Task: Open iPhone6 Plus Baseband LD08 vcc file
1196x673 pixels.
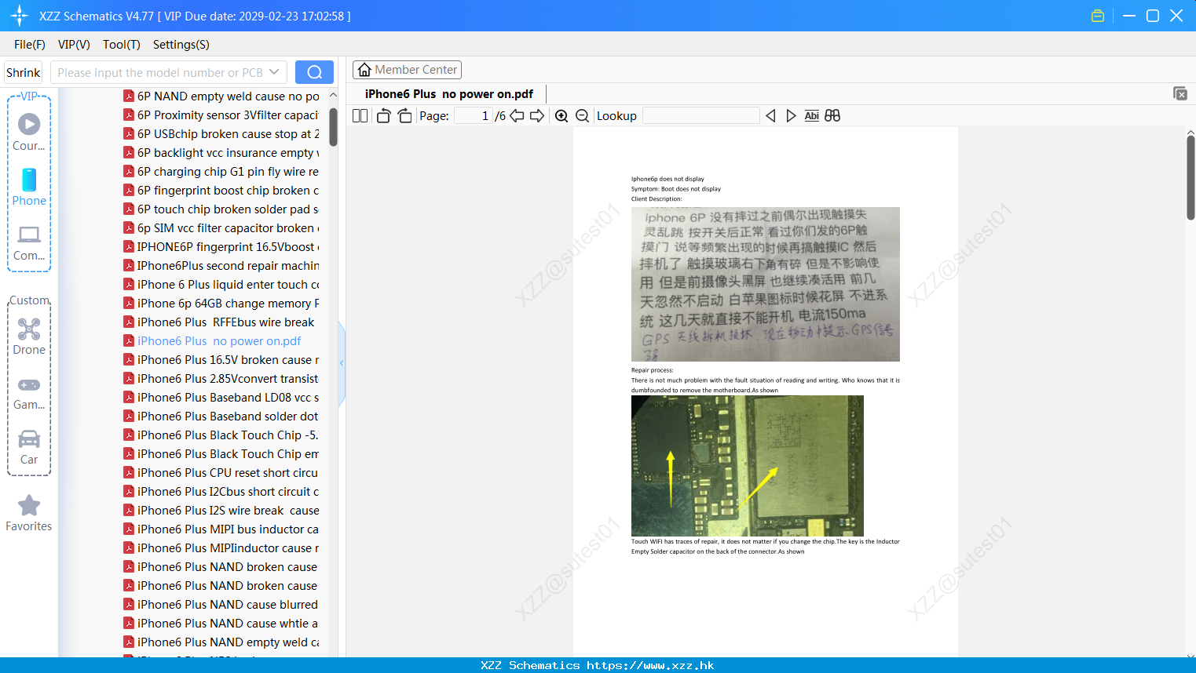Action: (221, 398)
